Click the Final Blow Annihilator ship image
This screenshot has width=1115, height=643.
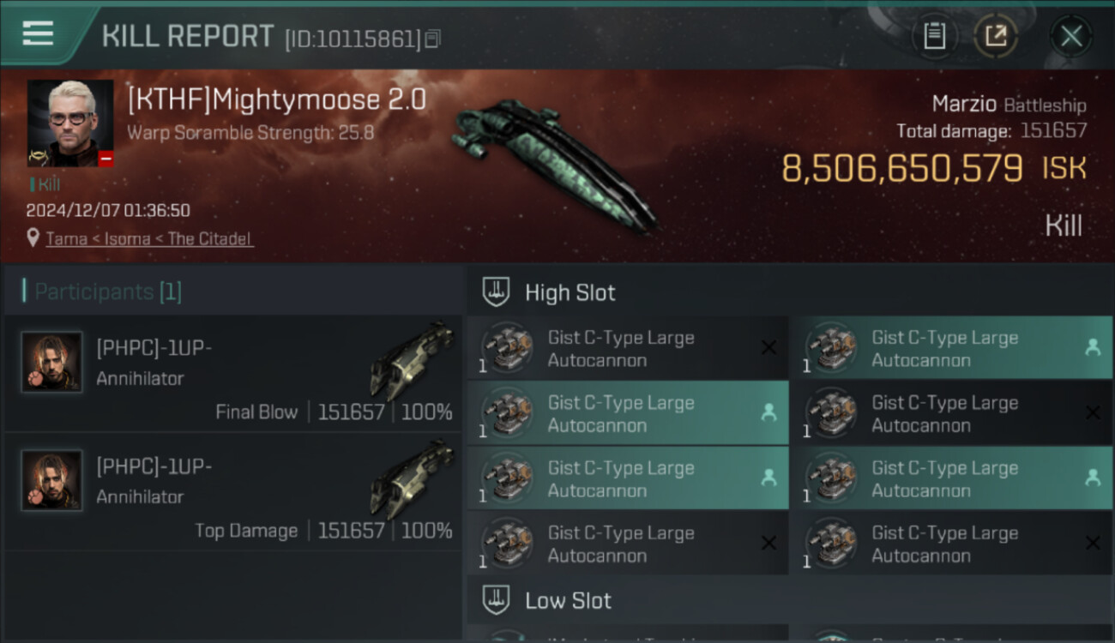click(x=412, y=360)
